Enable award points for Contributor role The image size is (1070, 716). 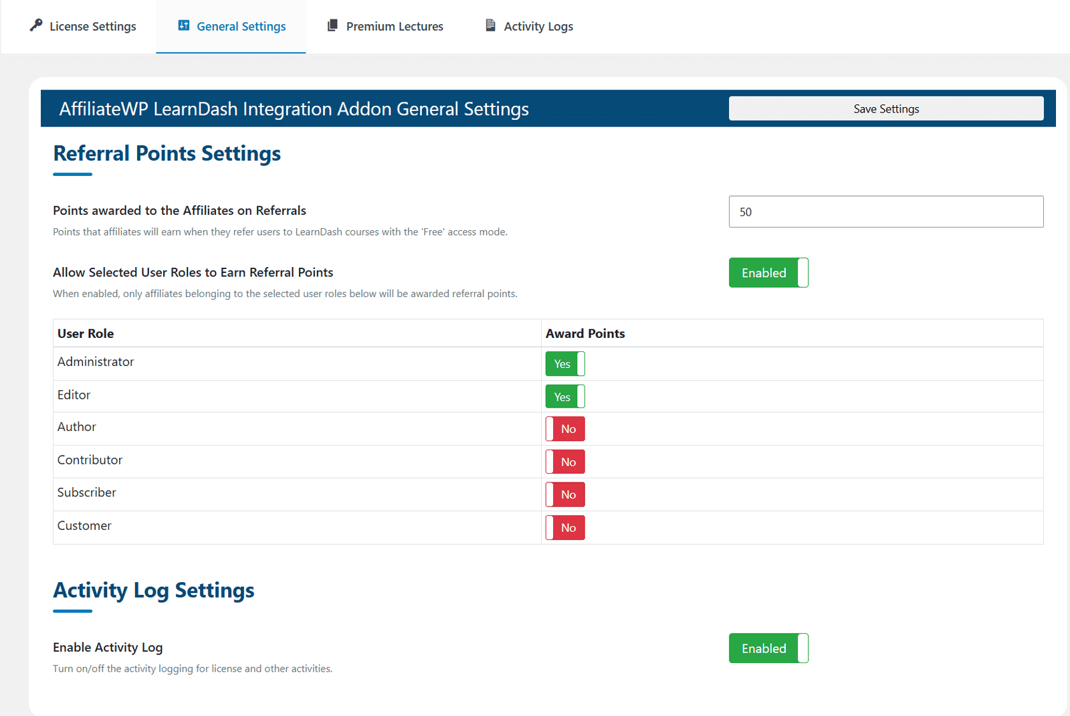tap(565, 462)
